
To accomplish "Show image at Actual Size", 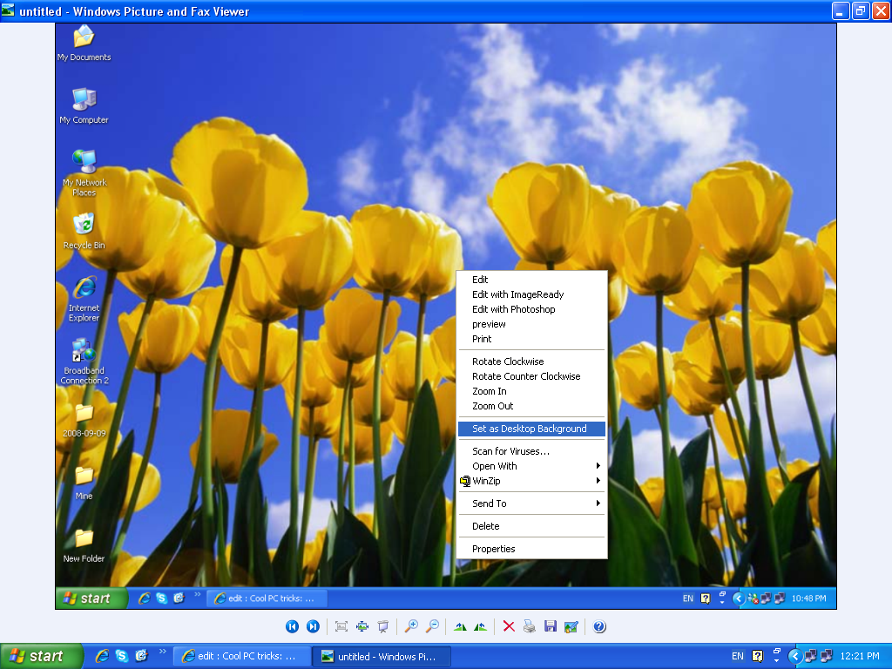I will pos(362,626).
